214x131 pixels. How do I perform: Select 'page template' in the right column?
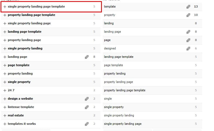pos(113,65)
